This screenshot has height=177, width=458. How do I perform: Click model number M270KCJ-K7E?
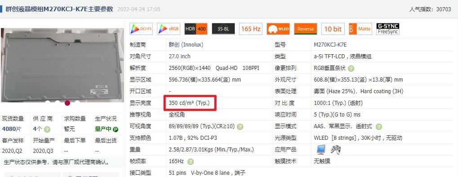click(330, 45)
